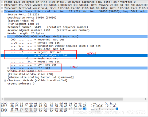Select '[TCP Segment Len: 0]' row

pos(23,24)
